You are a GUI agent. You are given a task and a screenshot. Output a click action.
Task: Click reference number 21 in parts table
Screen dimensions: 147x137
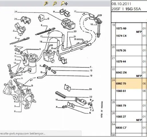(113, 58)
